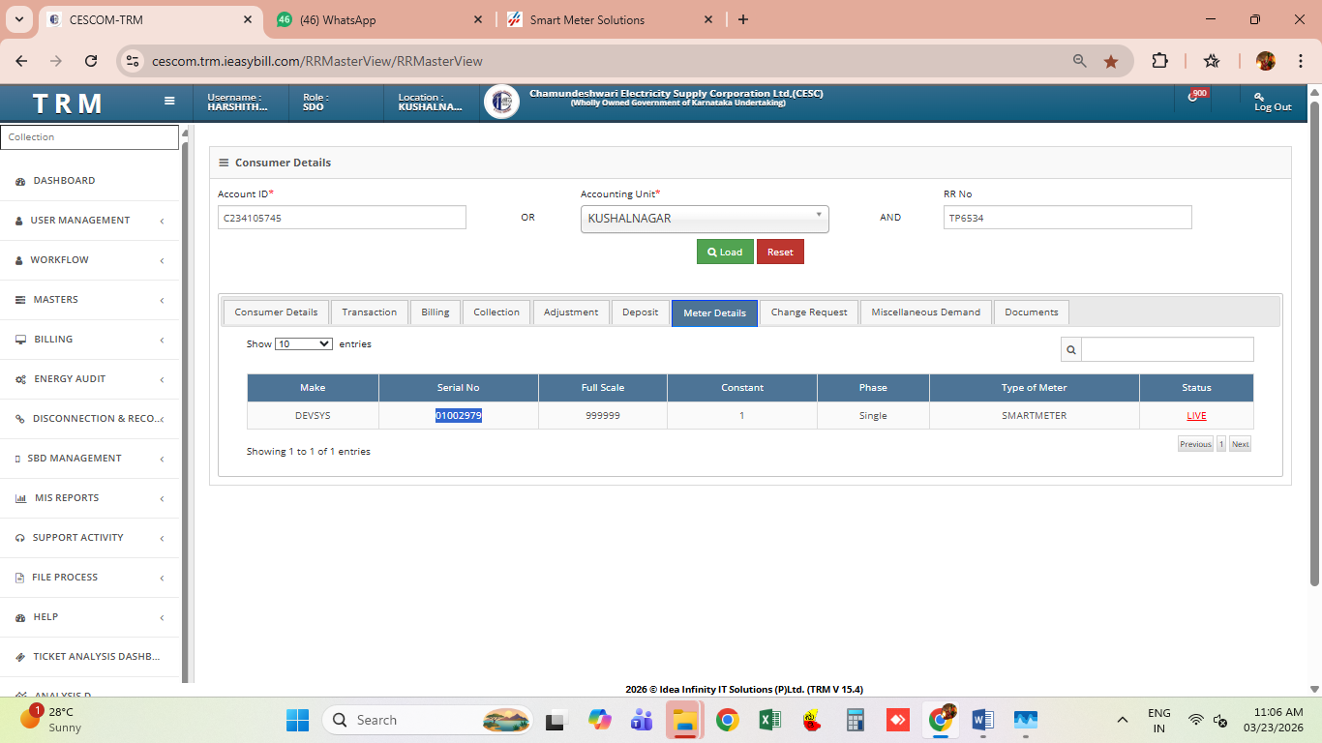1322x743 pixels.
Task: Switch to the Transaction tab
Action: click(x=369, y=312)
